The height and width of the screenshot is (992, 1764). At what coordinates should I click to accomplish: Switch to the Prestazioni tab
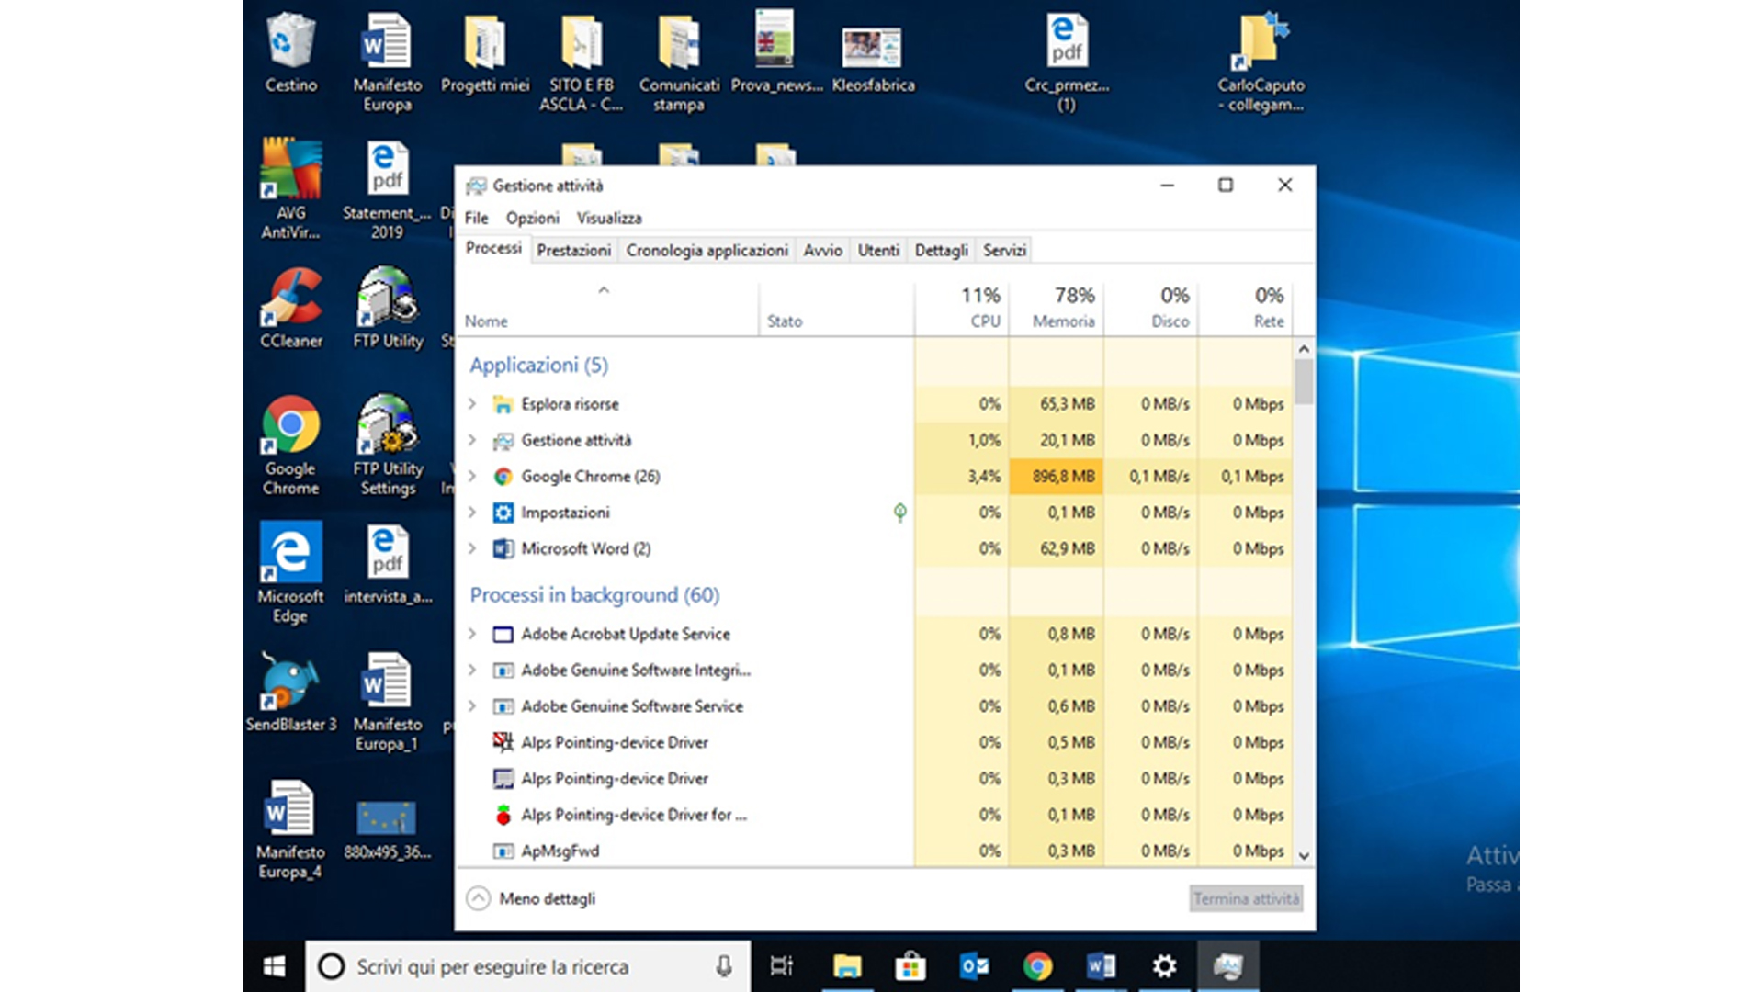point(573,250)
